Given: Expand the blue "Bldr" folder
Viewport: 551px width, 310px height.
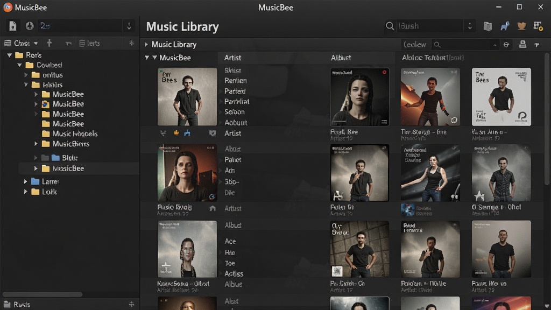Looking at the screenshot, I should point(36,158).
